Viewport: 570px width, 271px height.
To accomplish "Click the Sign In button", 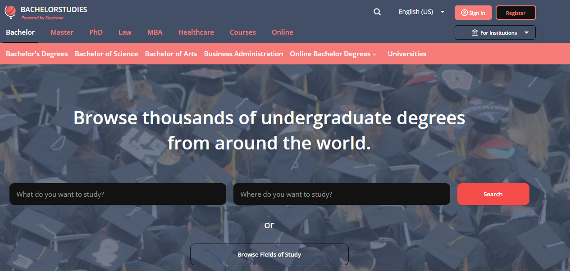I will (x=473, y=13).
